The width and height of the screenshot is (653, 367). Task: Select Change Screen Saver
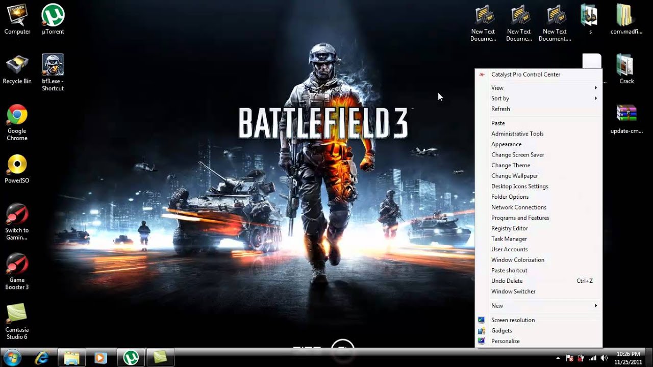(538, 155)
